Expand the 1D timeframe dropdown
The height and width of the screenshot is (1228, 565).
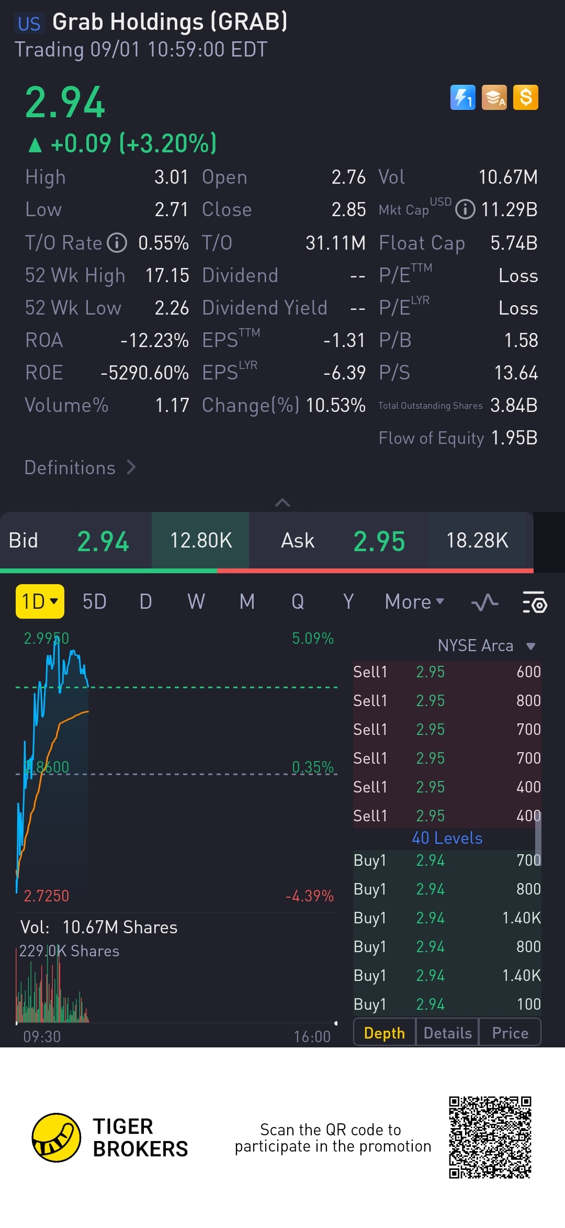pos(40,601)
